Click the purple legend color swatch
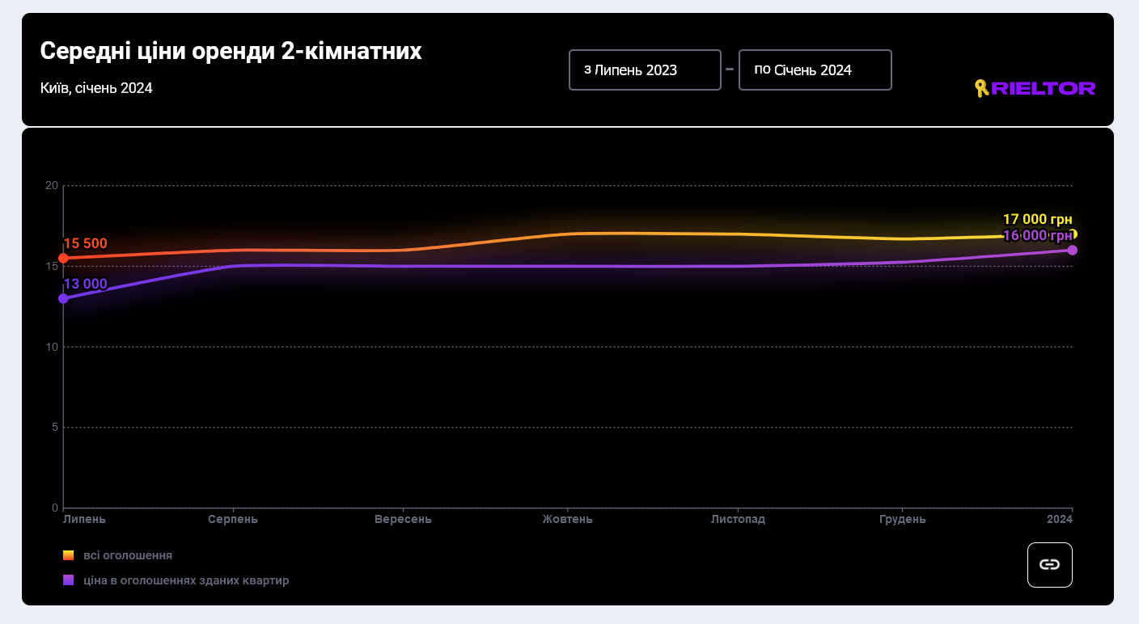The height and width of the screenshot is (624, 1139). [69, 580]
